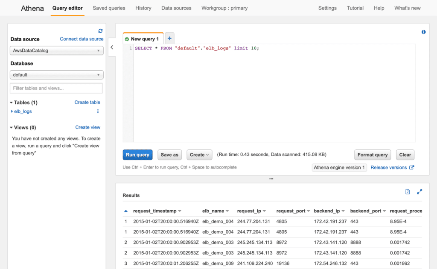The width and height of the screenshot is (437, 269).
Task: Open the Help menu
Action: point(379,8)
